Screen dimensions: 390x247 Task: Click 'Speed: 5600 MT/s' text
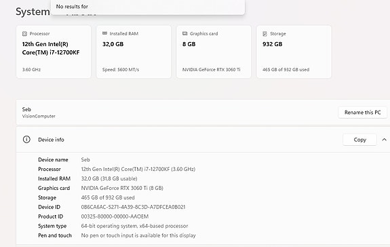(x=121, y=70)
